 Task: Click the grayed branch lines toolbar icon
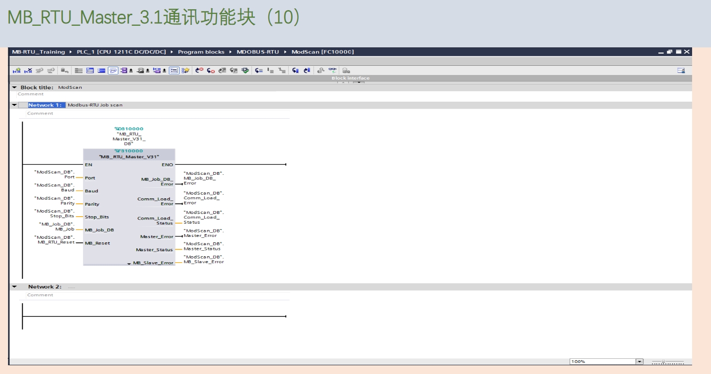(x=282, y=70)
